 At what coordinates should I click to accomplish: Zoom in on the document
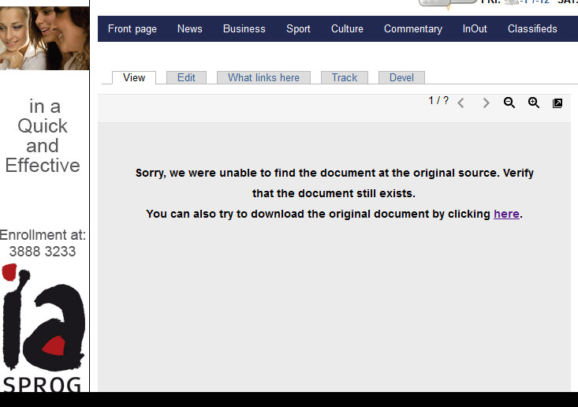pos(534,103)
